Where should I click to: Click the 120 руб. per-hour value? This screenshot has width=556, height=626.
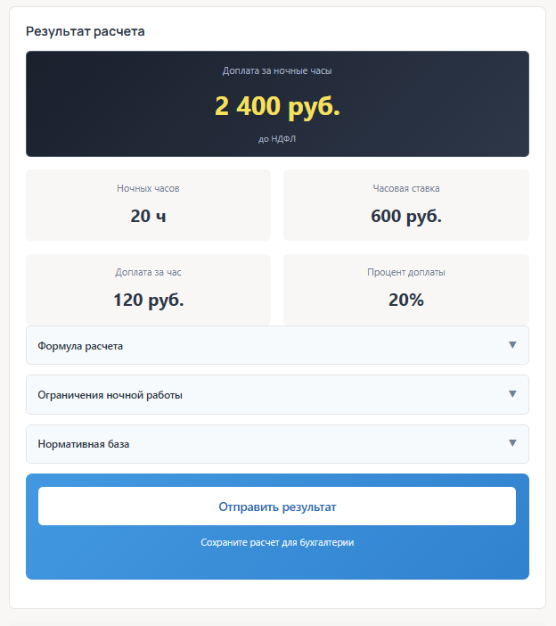148,300
